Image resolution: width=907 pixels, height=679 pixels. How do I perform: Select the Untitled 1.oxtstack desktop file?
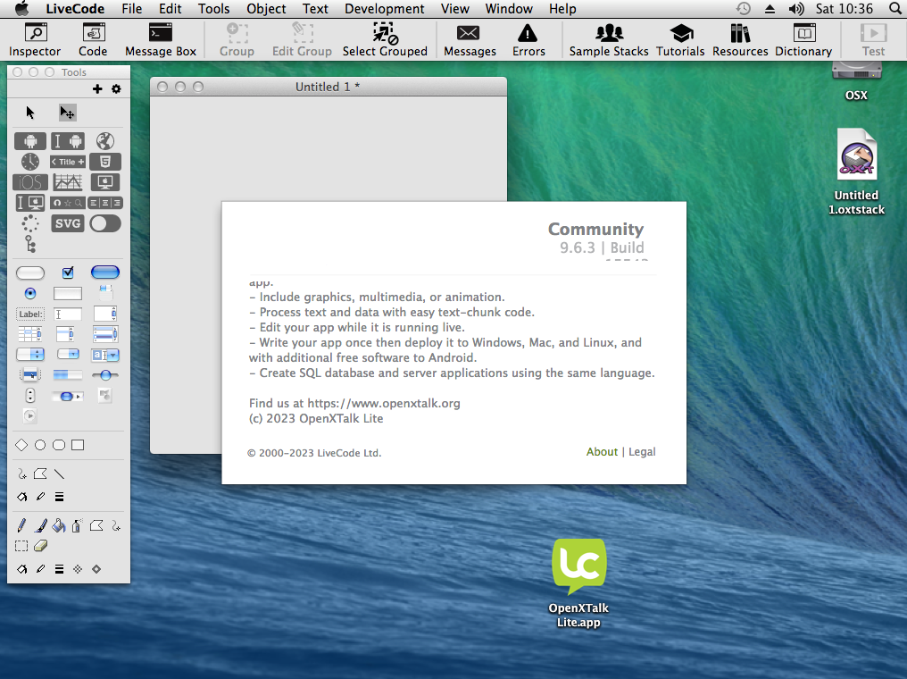(x=856, y=172)
